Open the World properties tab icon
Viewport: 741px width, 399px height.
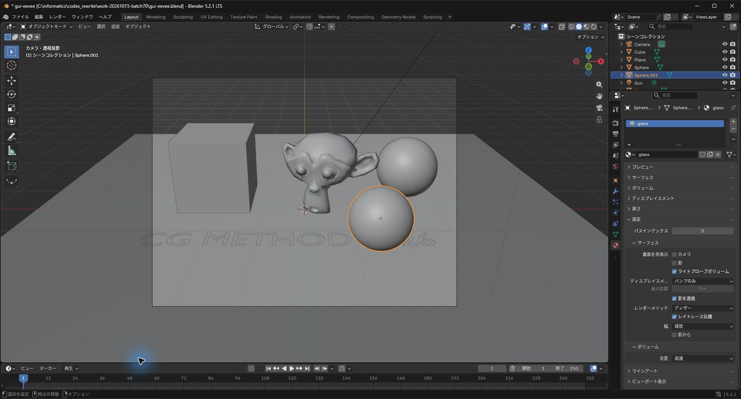(616, 166)
